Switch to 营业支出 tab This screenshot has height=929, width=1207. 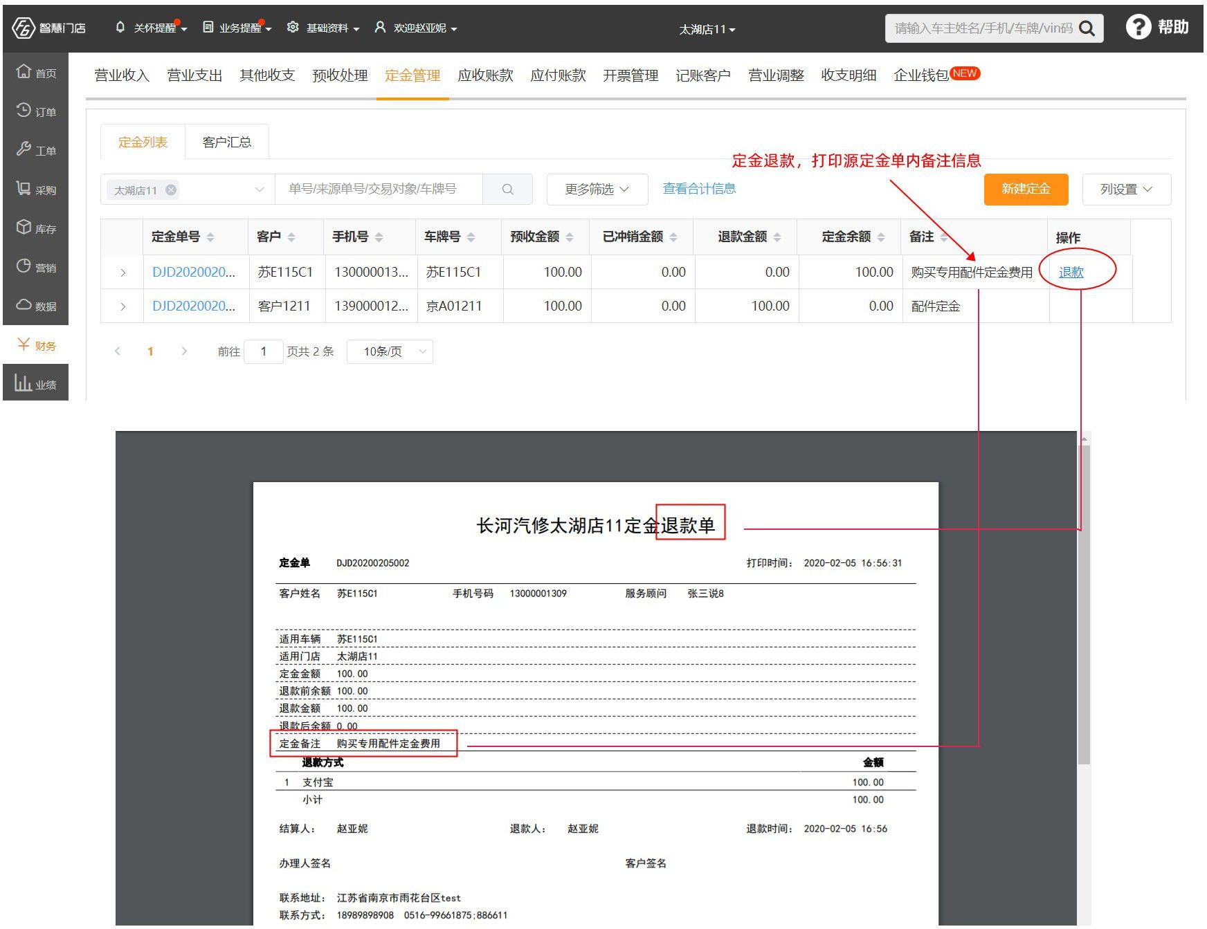[194, 75]
